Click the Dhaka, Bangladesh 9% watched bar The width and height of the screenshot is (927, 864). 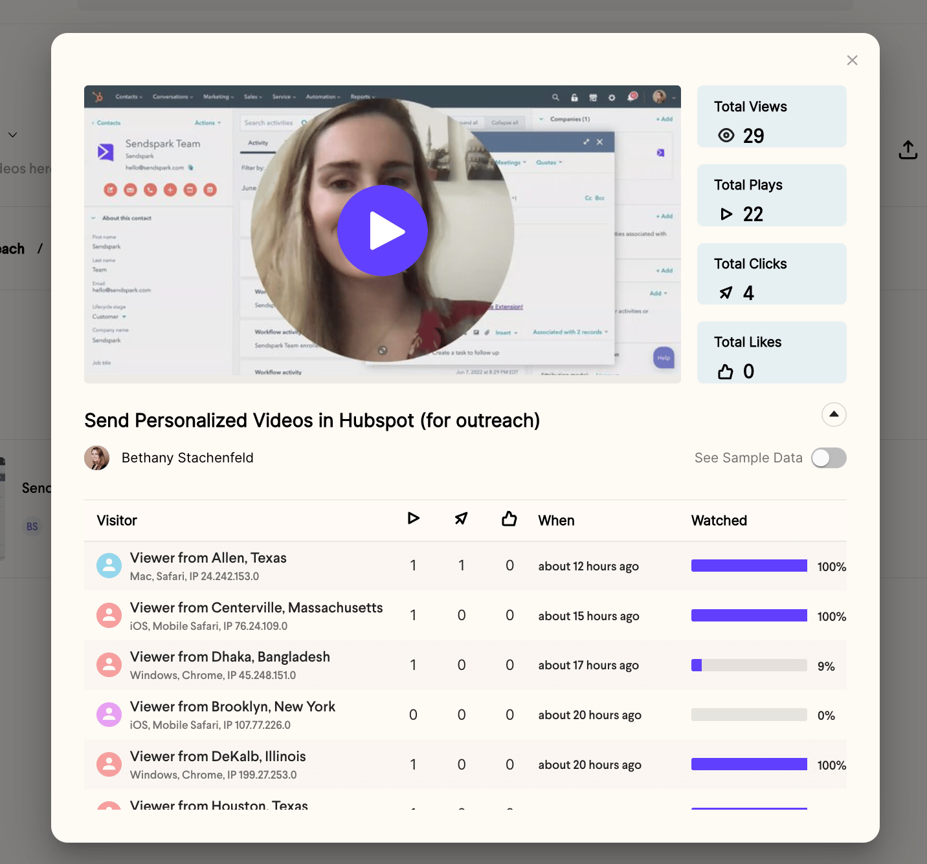pos(749,665)
